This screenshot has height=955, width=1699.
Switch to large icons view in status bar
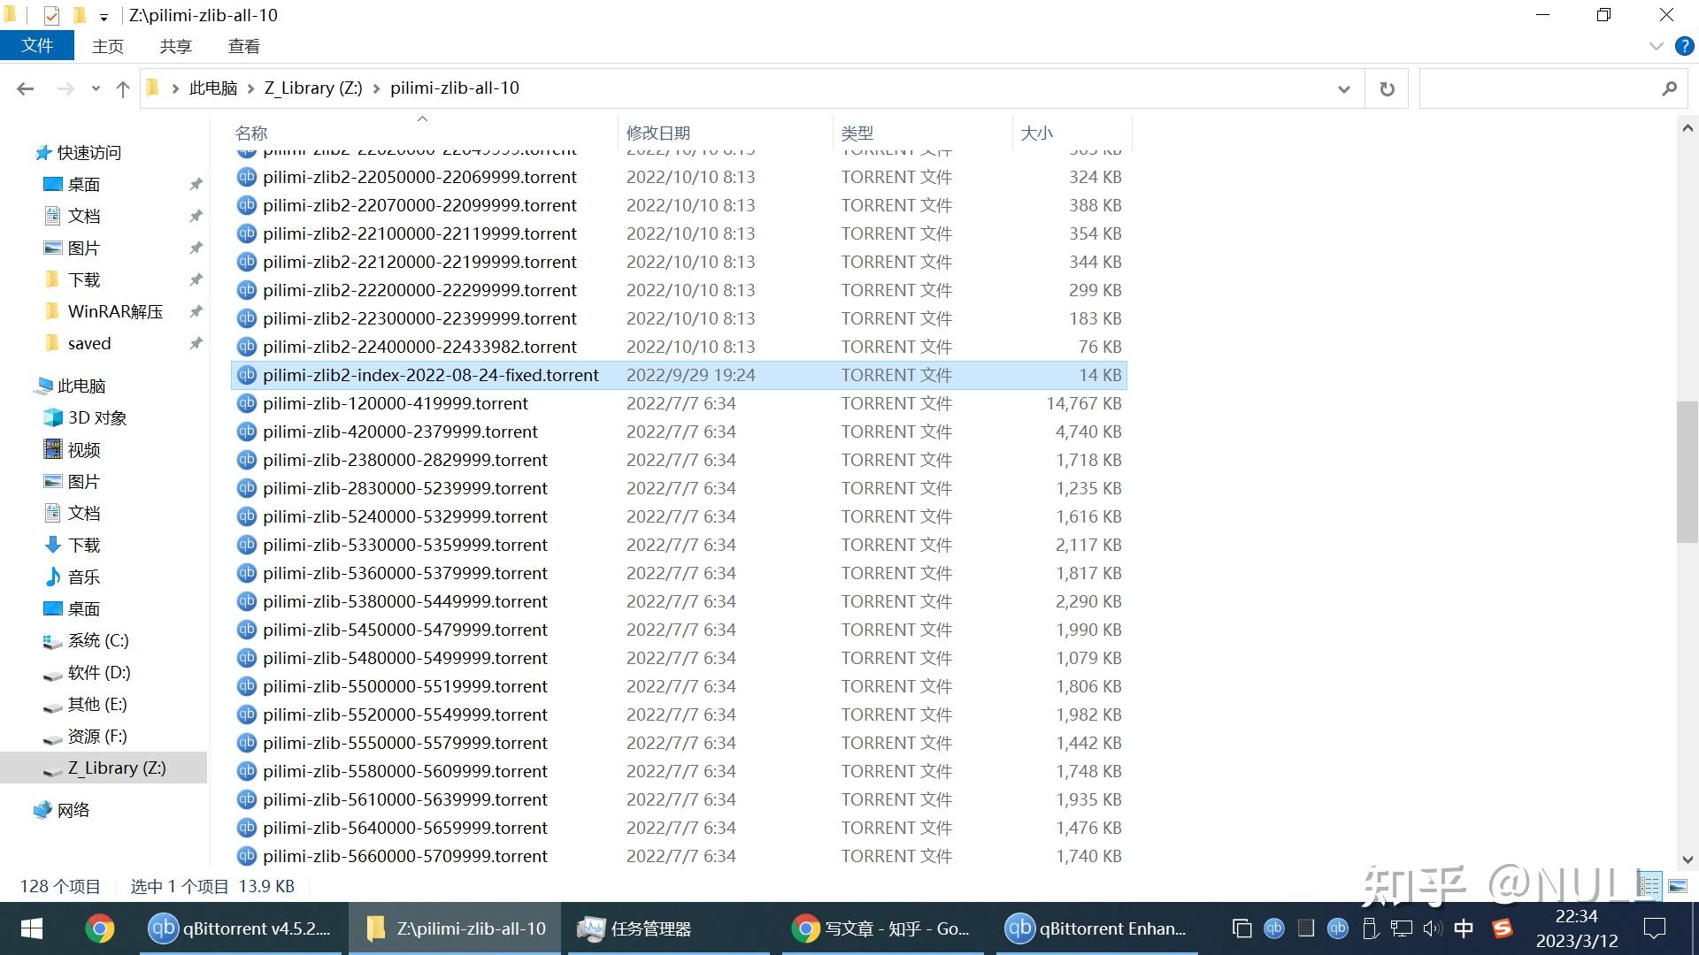tap(1677, 885)
